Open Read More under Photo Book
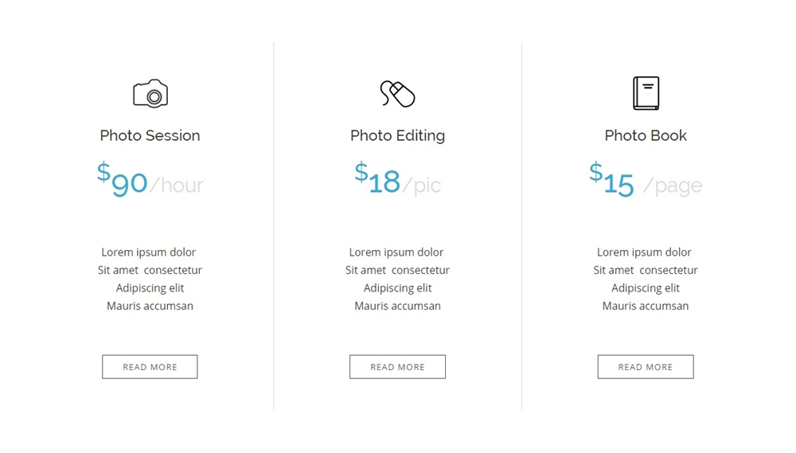Viewport: 796px width, 453px height. coord(646,367)
